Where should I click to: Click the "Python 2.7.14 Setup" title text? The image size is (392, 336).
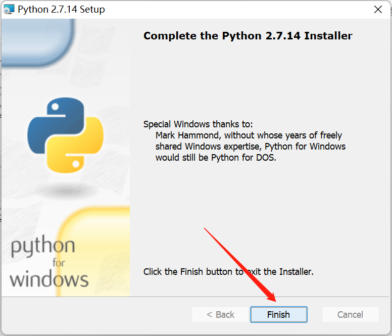[61, 10]
